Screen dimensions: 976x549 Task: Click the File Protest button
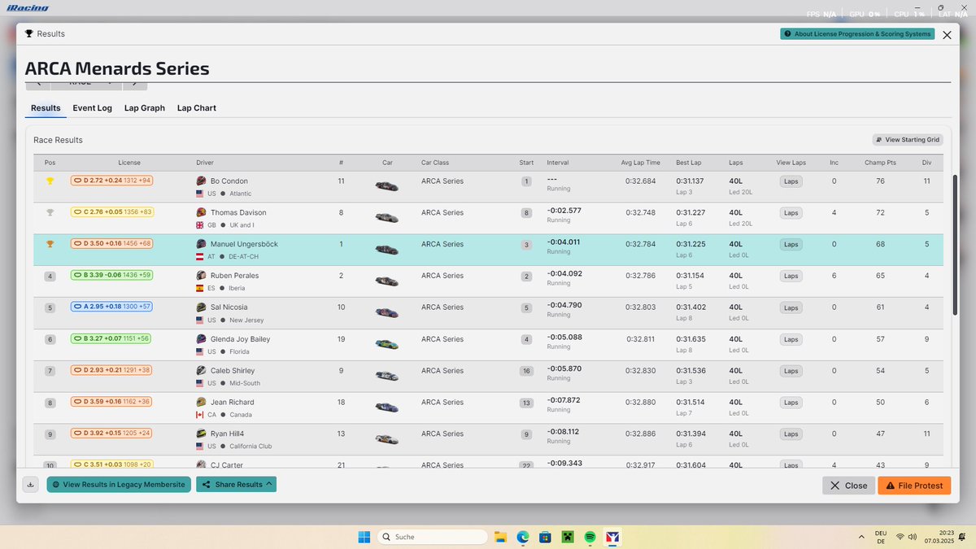click(x=914, y=486)
